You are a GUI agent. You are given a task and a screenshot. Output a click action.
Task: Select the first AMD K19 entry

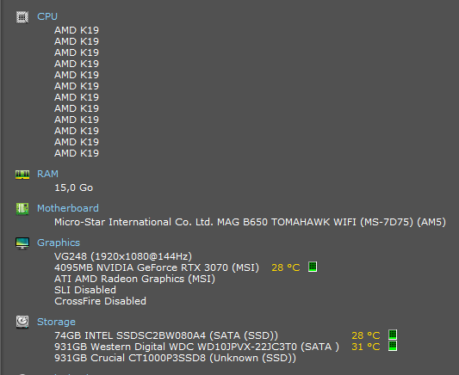[x=77, y=30]
